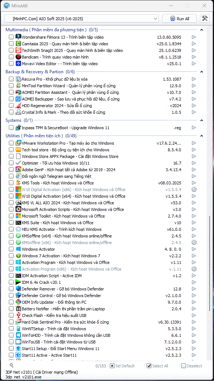Click the HEU KMS Activator star icon
The image size is (214, 381).
[x=18, y=229]
